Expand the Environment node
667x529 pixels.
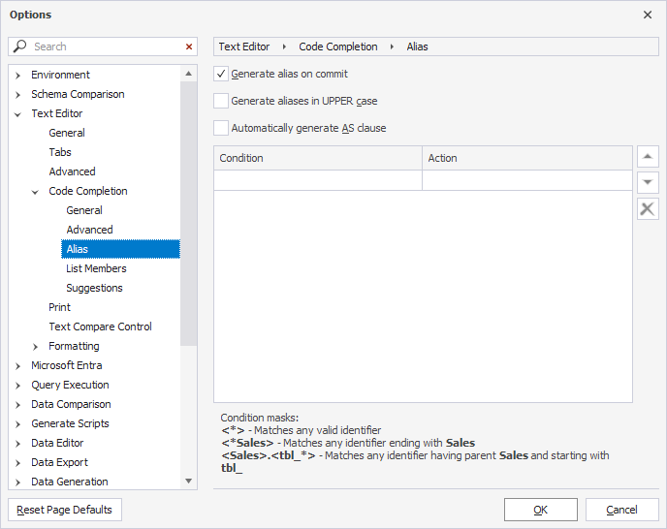point(17,76)
